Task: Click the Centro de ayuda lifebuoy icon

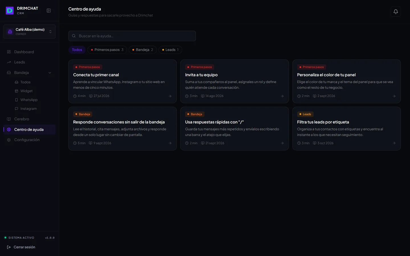Action: 9,129
